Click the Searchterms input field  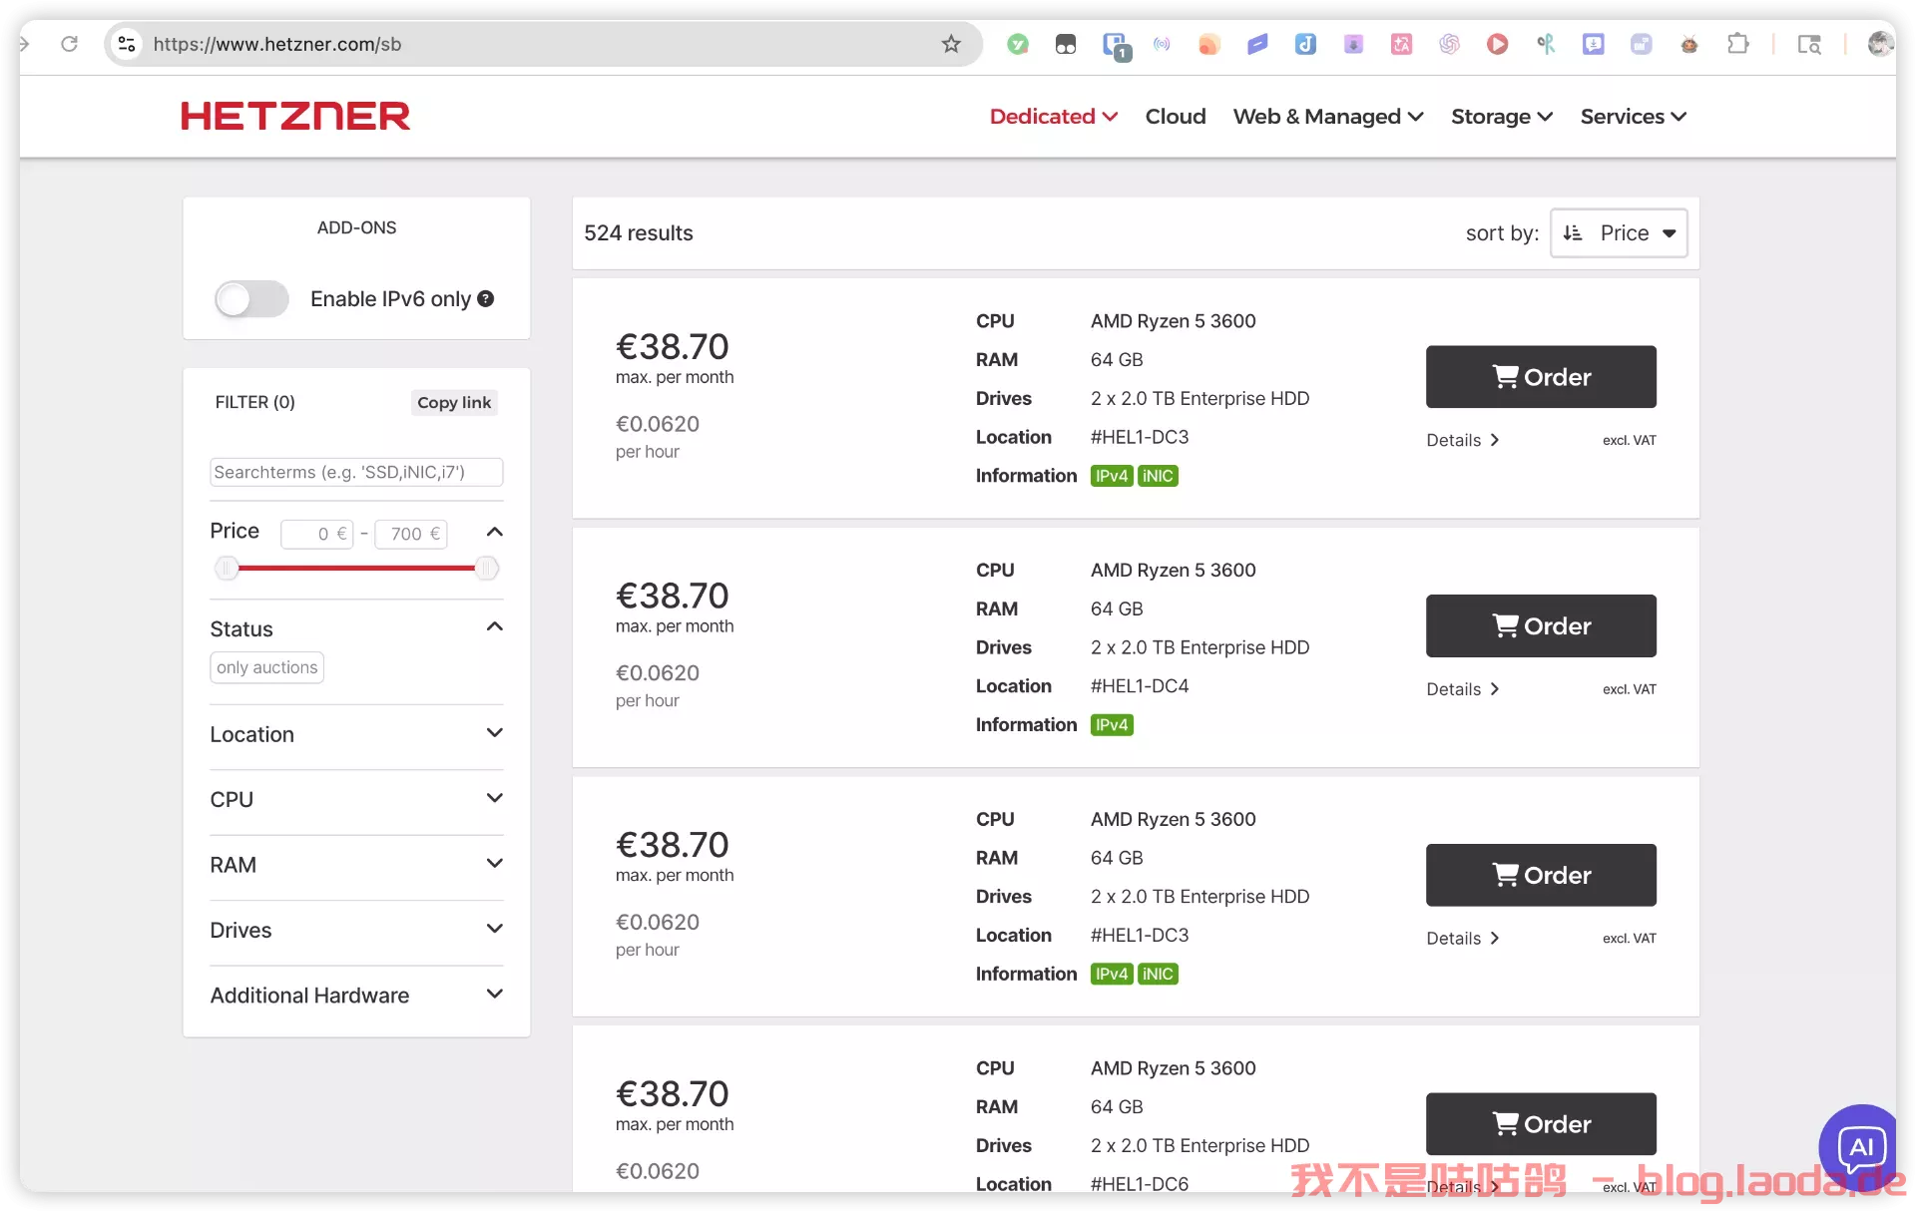(356, 472)
